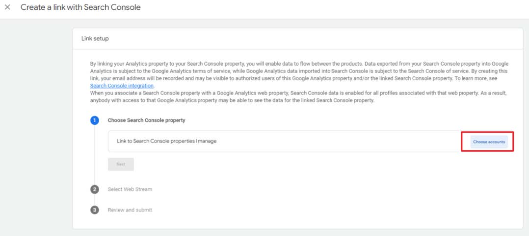Open the Search Console integration link
This screenshot has height=236, width=529.
point(122,86)
